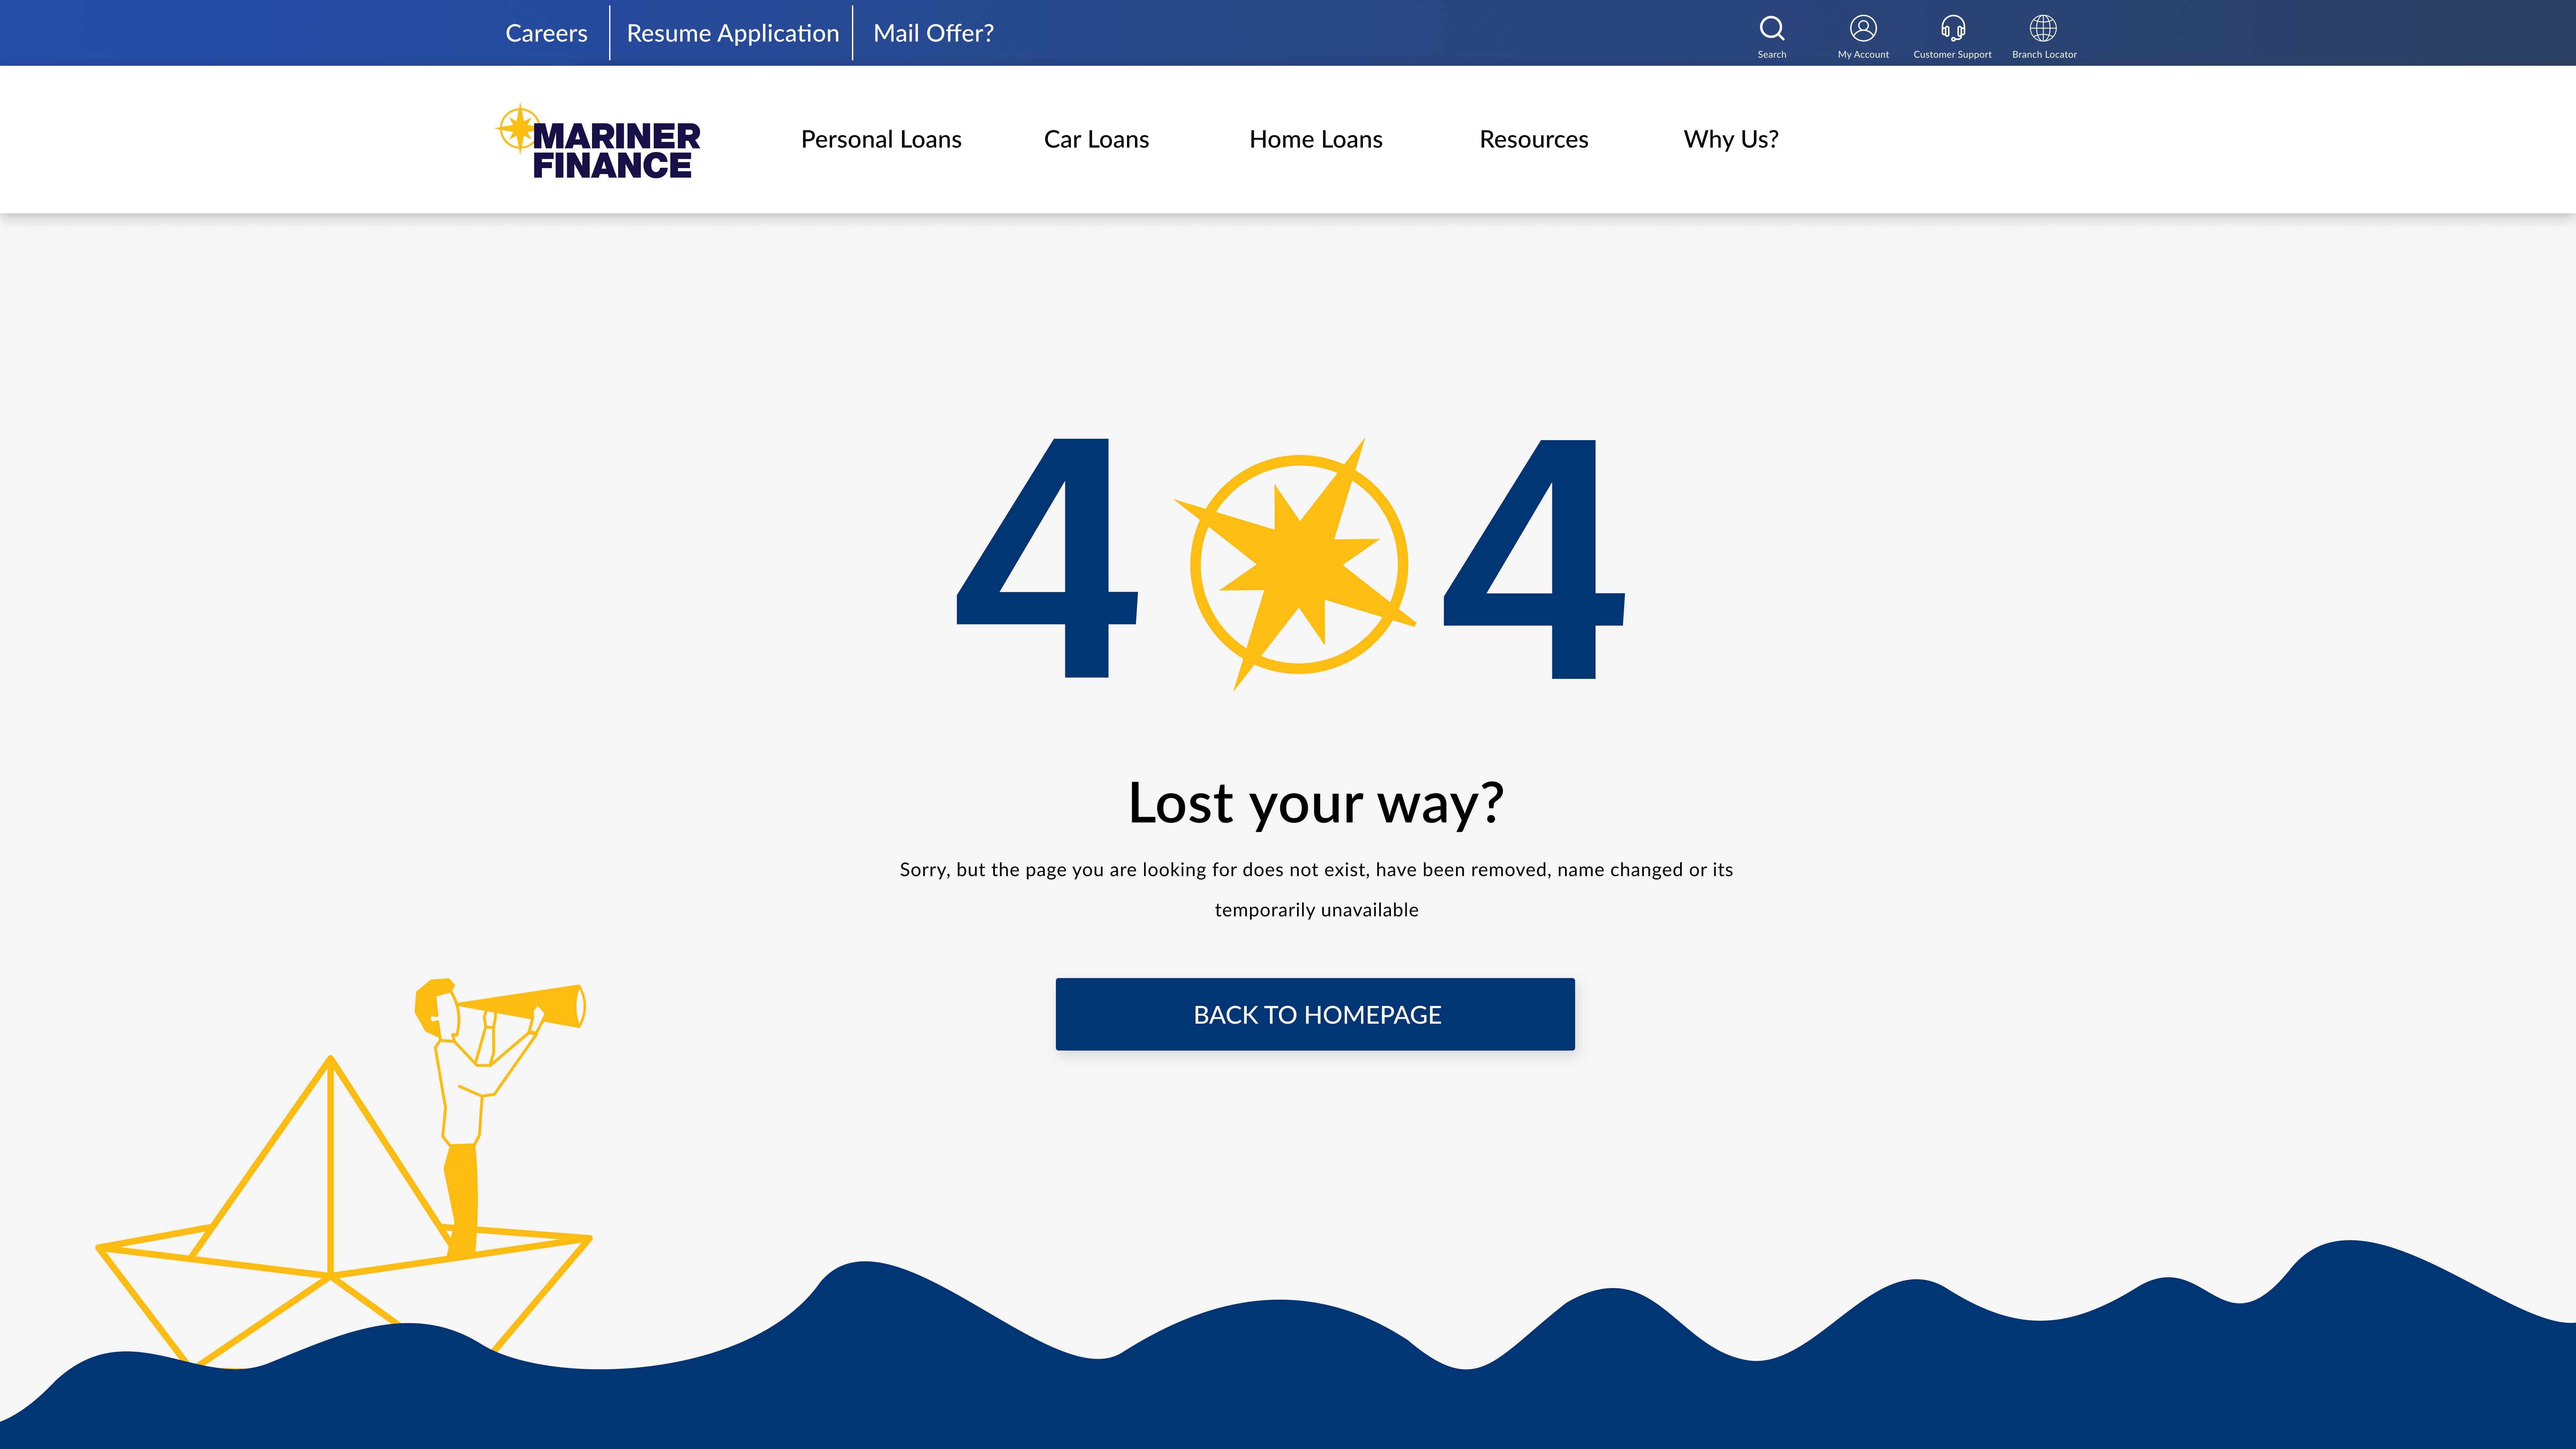Open the Personal Loans menu
Image resolution: width=2576 pixels, height=1449 pixels.
[881, 139]
